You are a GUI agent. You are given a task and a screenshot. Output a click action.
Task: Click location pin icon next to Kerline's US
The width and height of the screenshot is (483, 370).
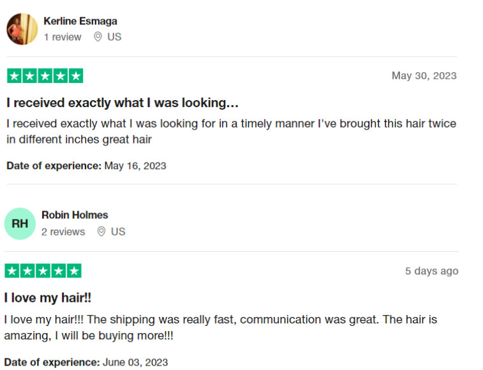pyautogui.click(x=98, y=36)
